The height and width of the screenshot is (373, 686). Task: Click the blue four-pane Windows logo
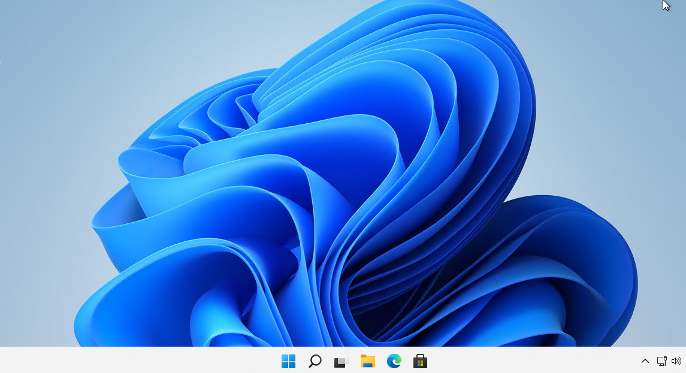click(288, 361)
